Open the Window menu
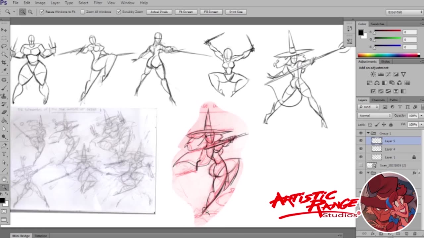This screenshot has width=424, height=238. (x=128, y=3)
